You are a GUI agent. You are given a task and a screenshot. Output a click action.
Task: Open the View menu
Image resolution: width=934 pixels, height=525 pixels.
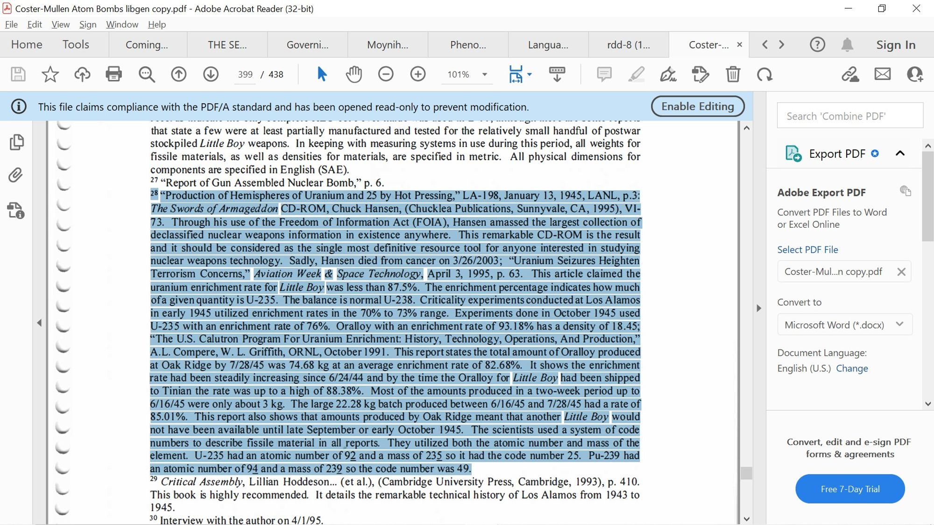point(61,24)
